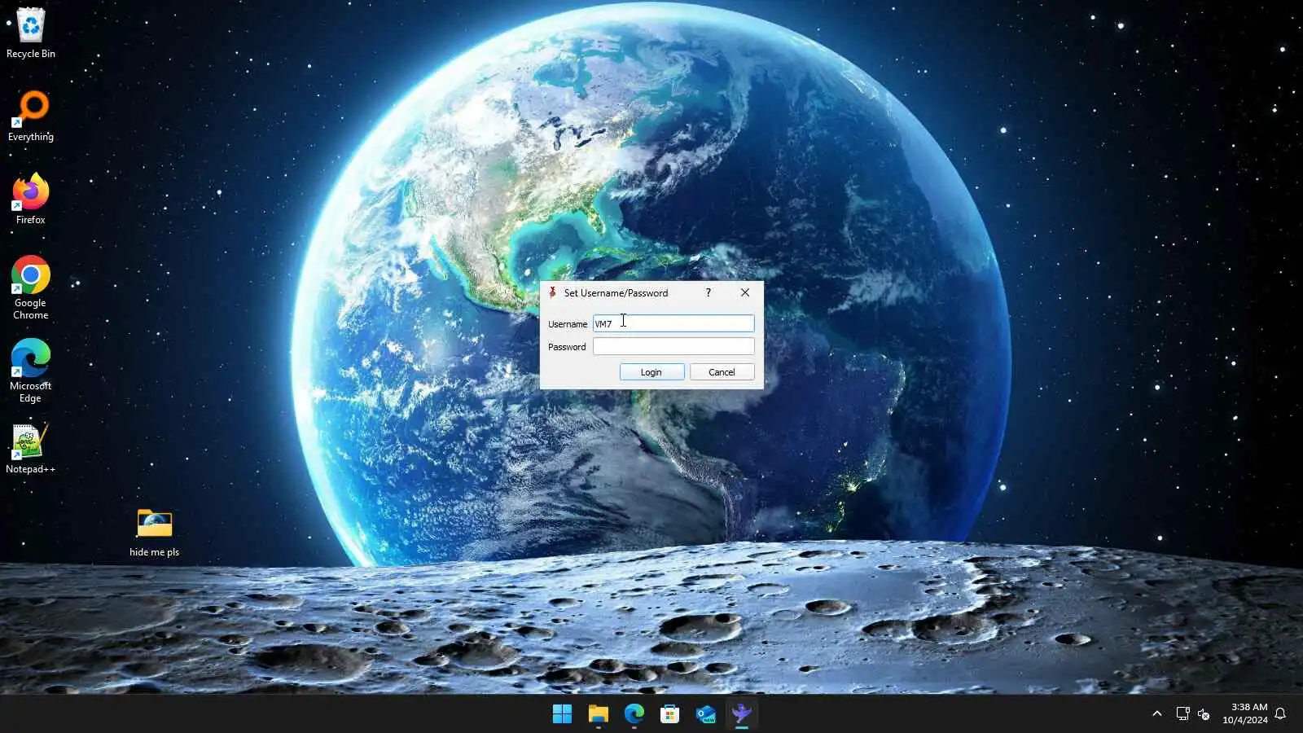Open the Recycle Bin desktop icon
This screenshot has height=733, width=1303.
(31, 33)
